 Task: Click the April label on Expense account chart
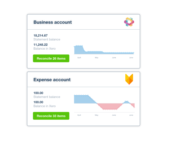pyautogui.click(x=79, y=115)
